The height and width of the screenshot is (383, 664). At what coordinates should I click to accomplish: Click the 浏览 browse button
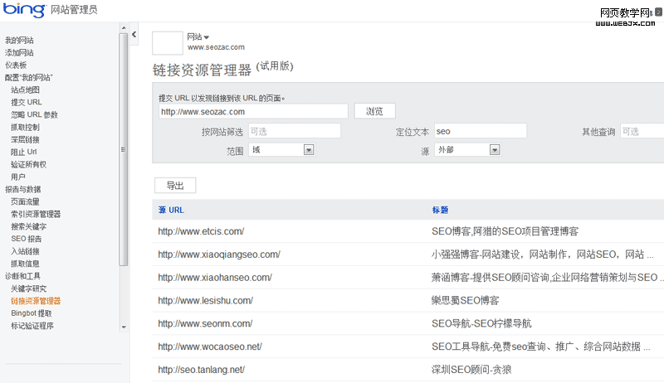tap(374, 111)
